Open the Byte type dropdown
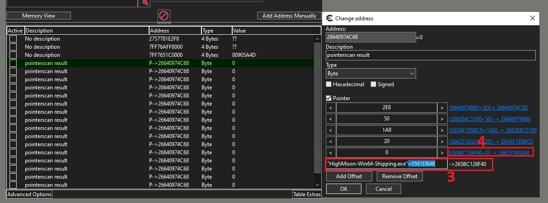 (370, 73)
